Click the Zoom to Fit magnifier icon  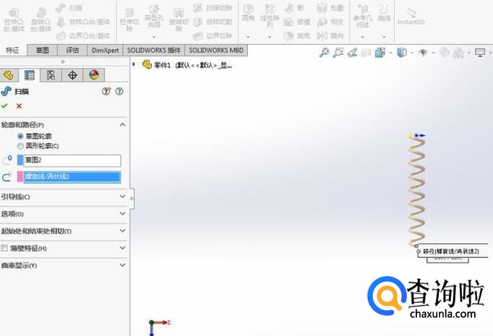coord(325,52)
